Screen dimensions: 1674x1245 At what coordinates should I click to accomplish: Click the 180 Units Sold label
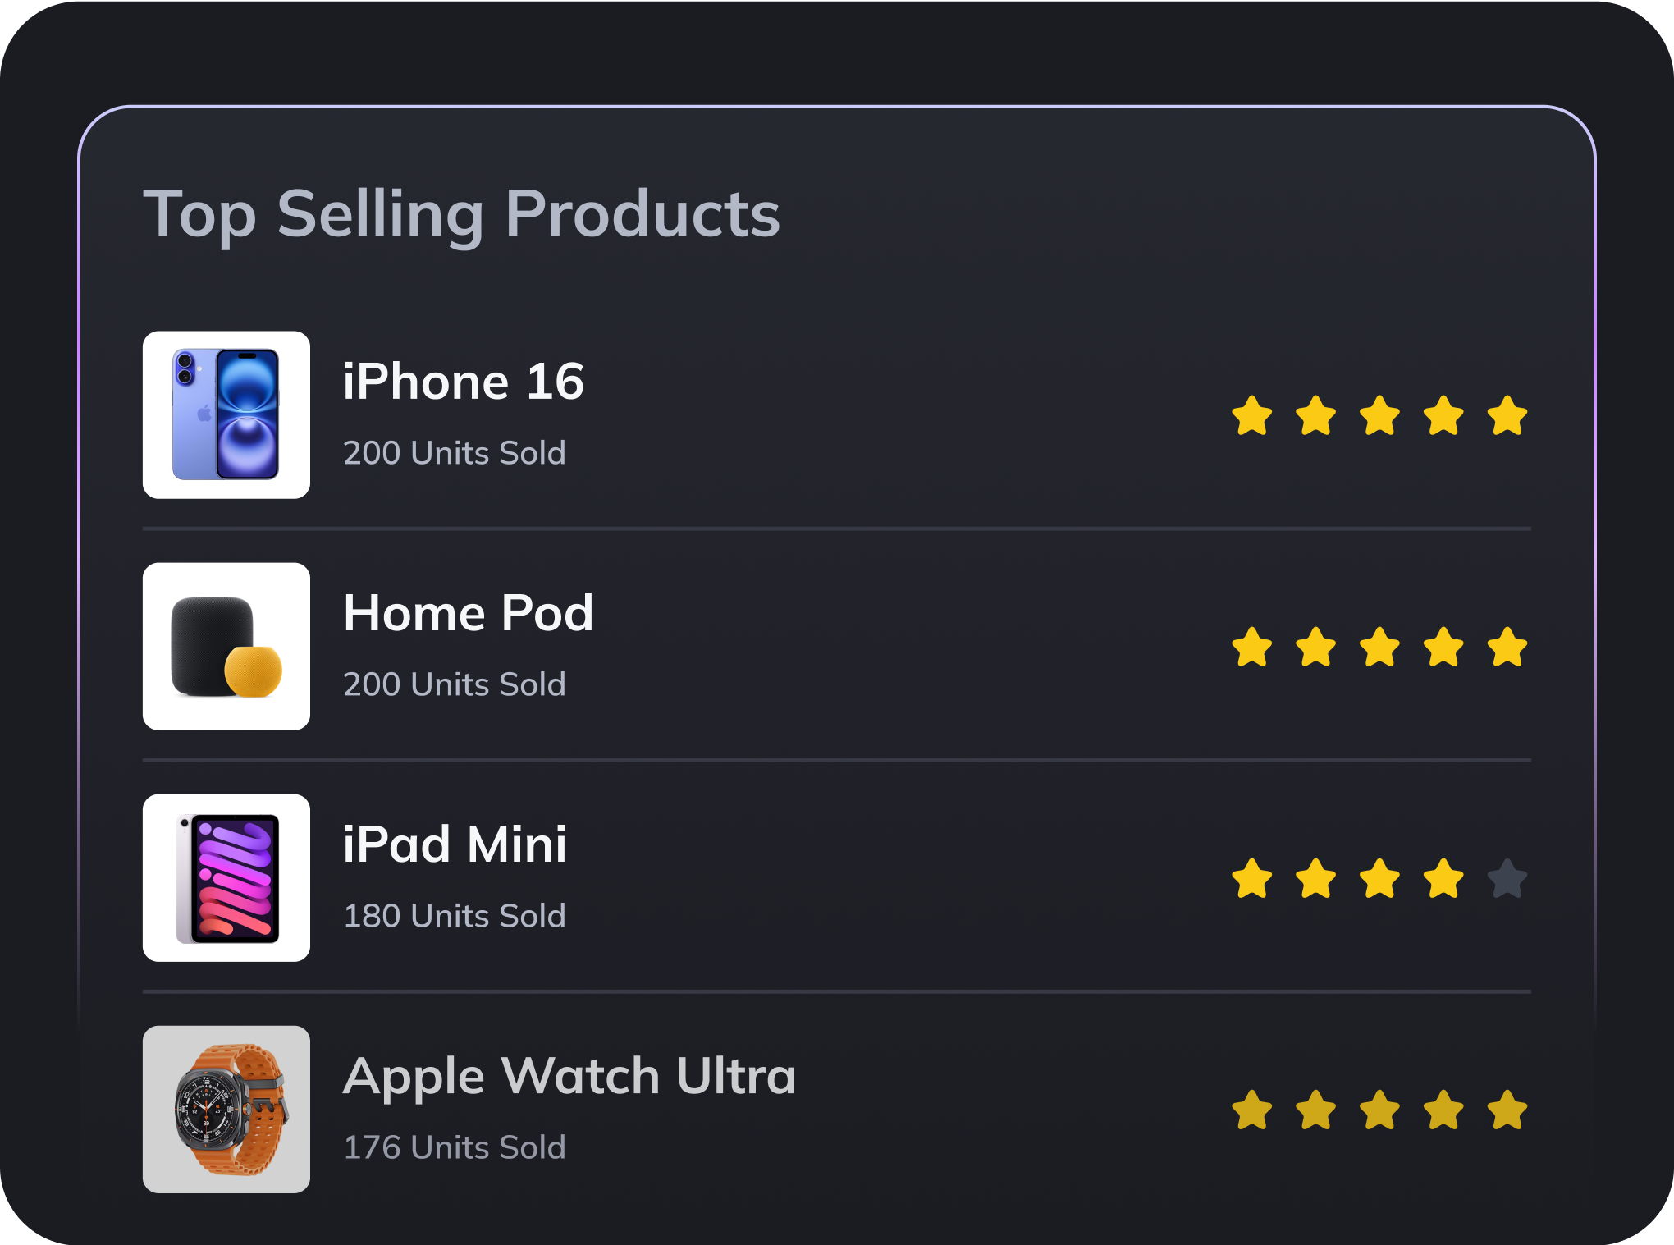point(455,916)
